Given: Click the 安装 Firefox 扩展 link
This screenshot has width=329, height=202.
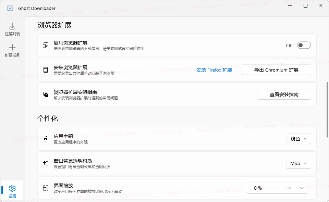Looking at the screenshot, I should coord(214,70).
